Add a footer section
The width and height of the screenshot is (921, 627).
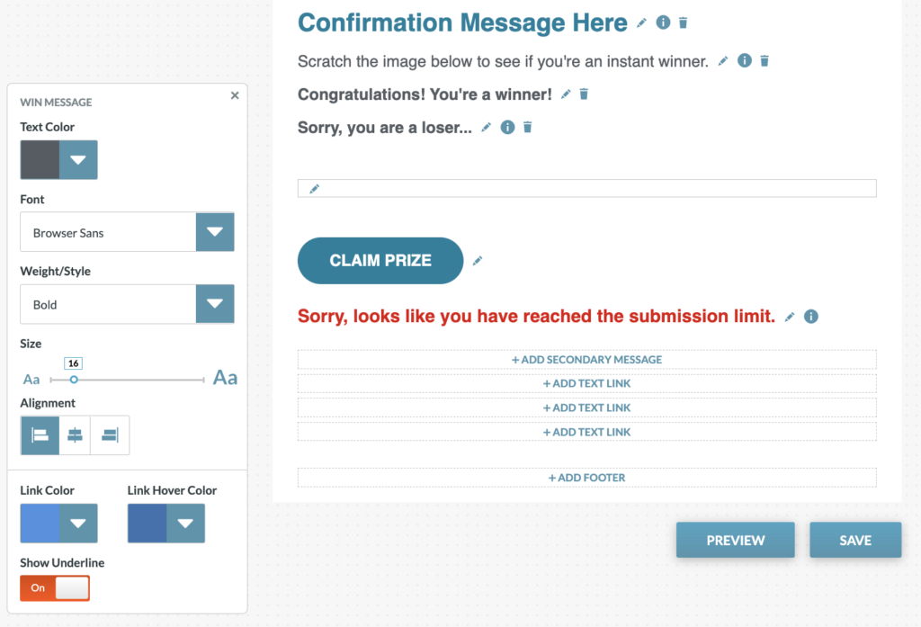[586, 478]
